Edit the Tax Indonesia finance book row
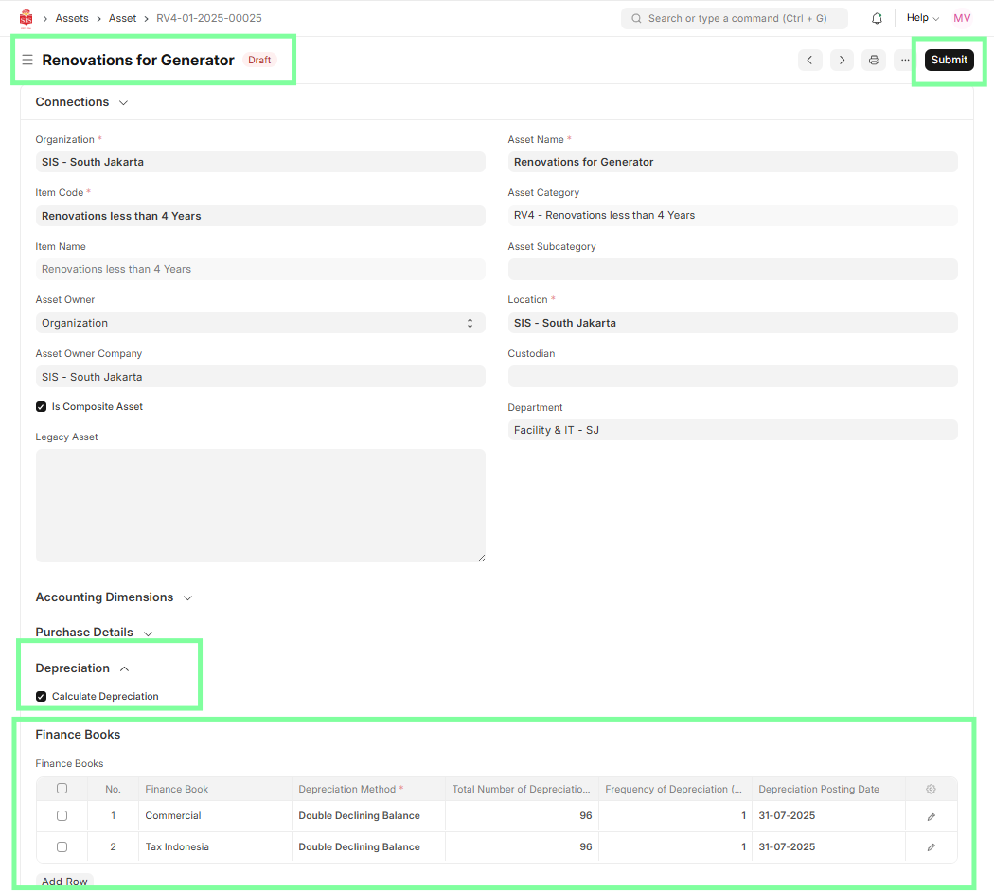This screenshot has width=994, height=891. 931,847
